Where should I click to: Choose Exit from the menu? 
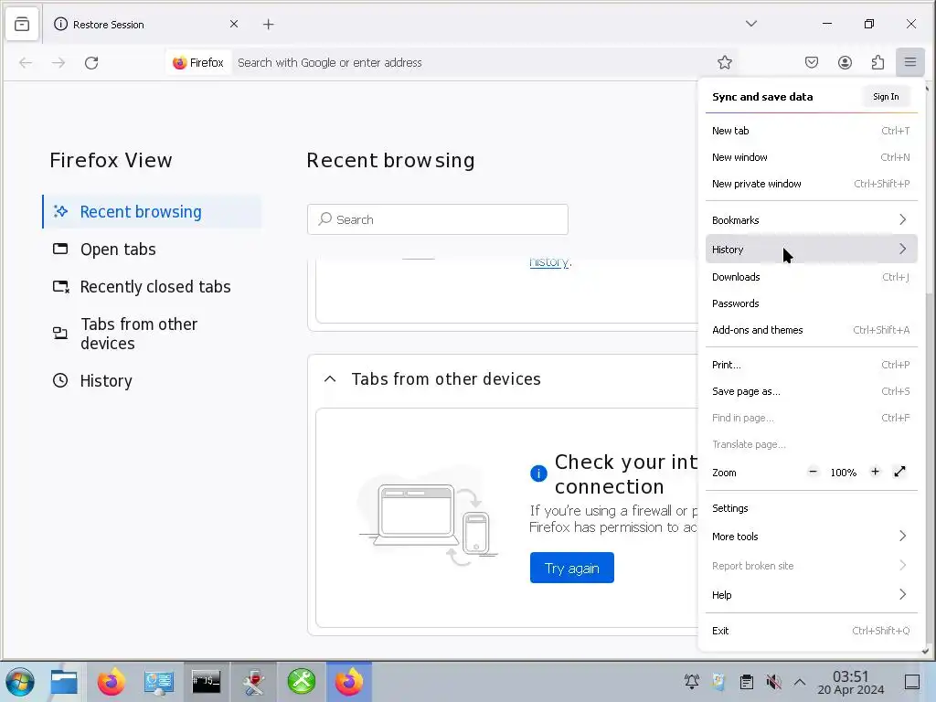pos(811,631)
